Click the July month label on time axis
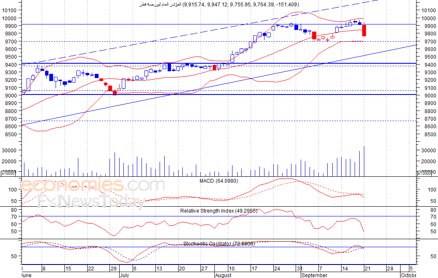The image size is (438, 278). pos(124,275)
